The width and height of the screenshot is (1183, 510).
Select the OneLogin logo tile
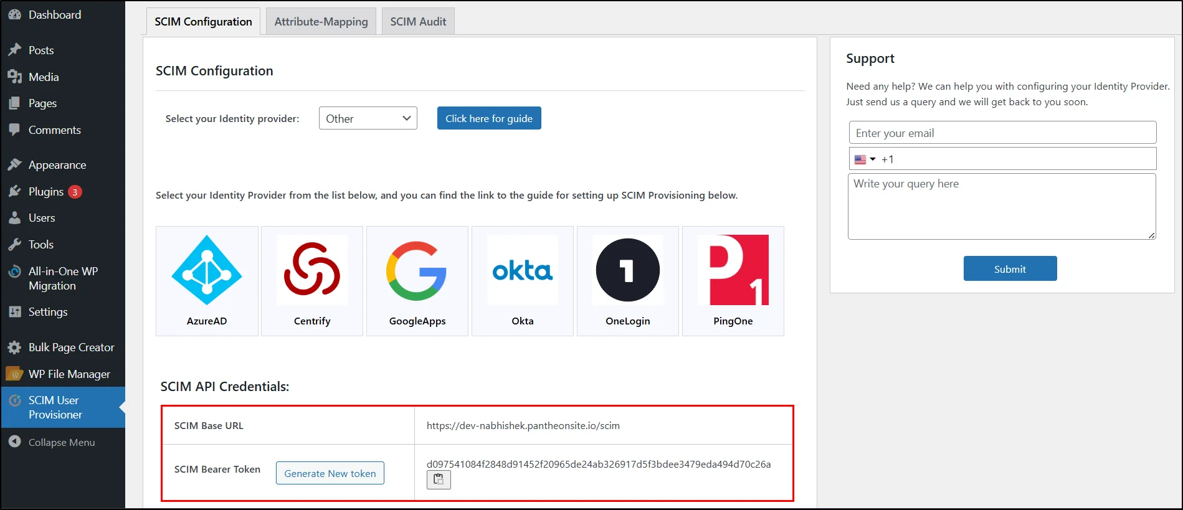[x=628, y=281]
